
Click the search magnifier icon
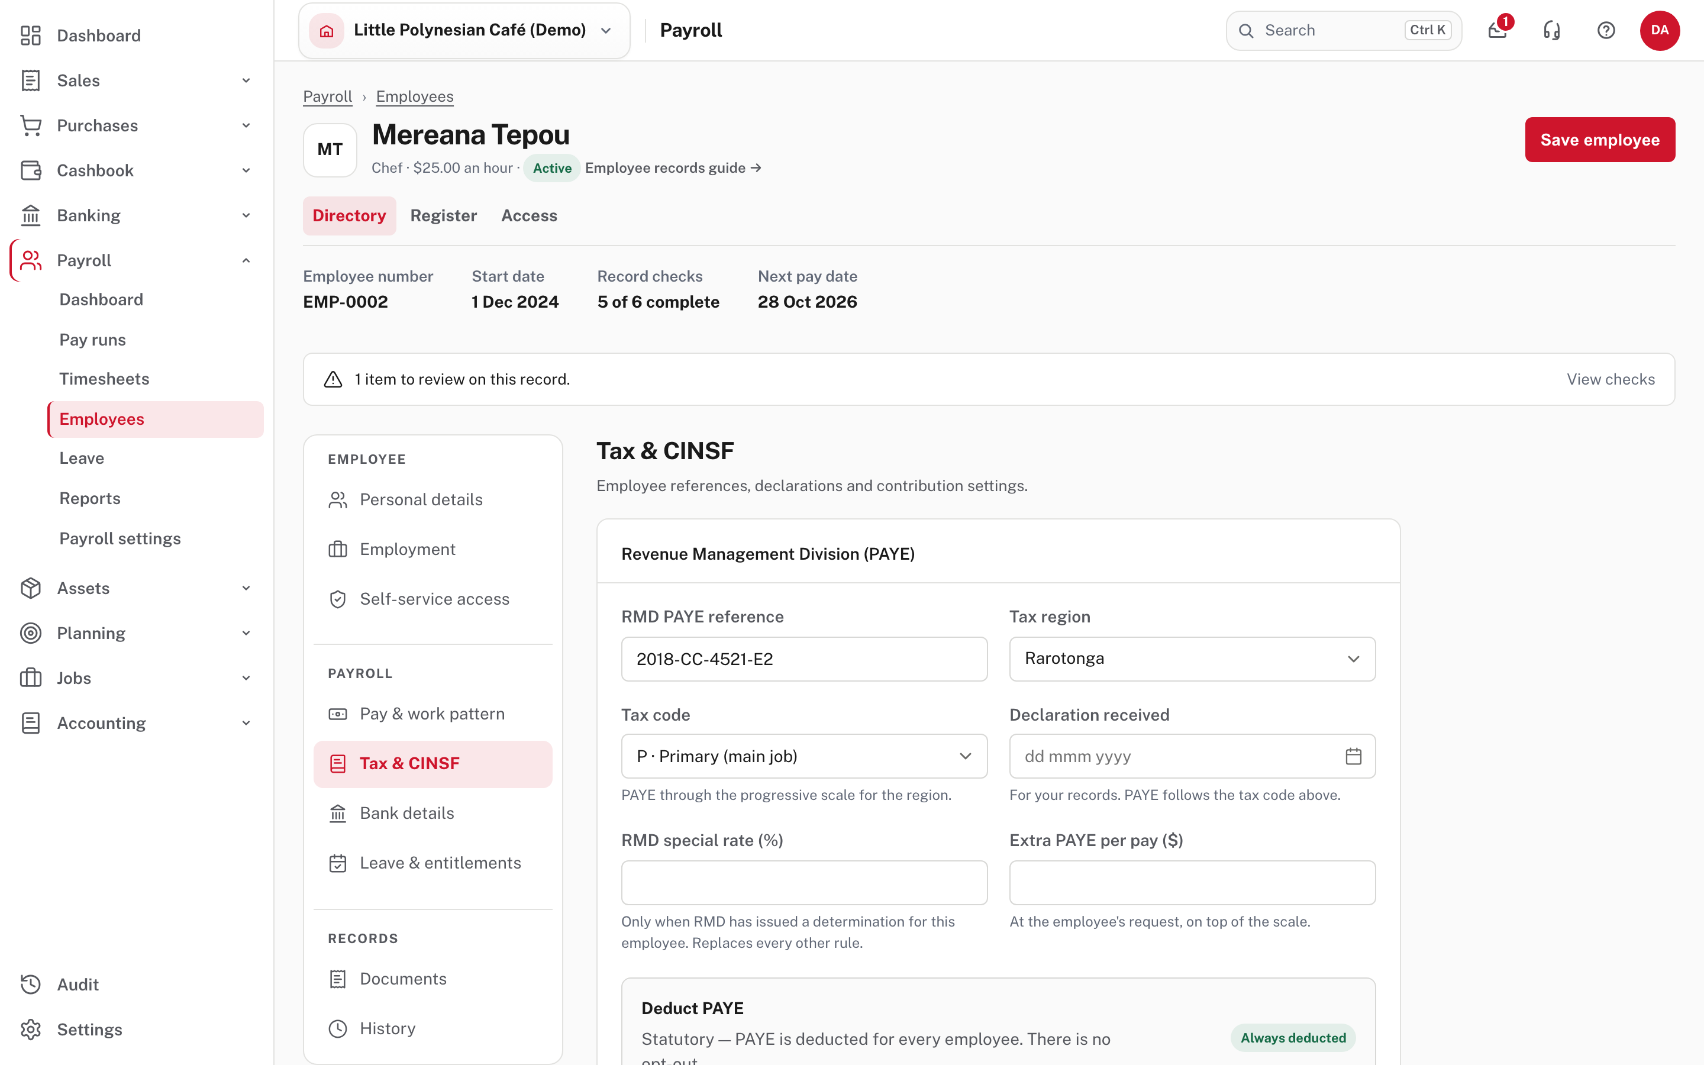point(1246,31)
